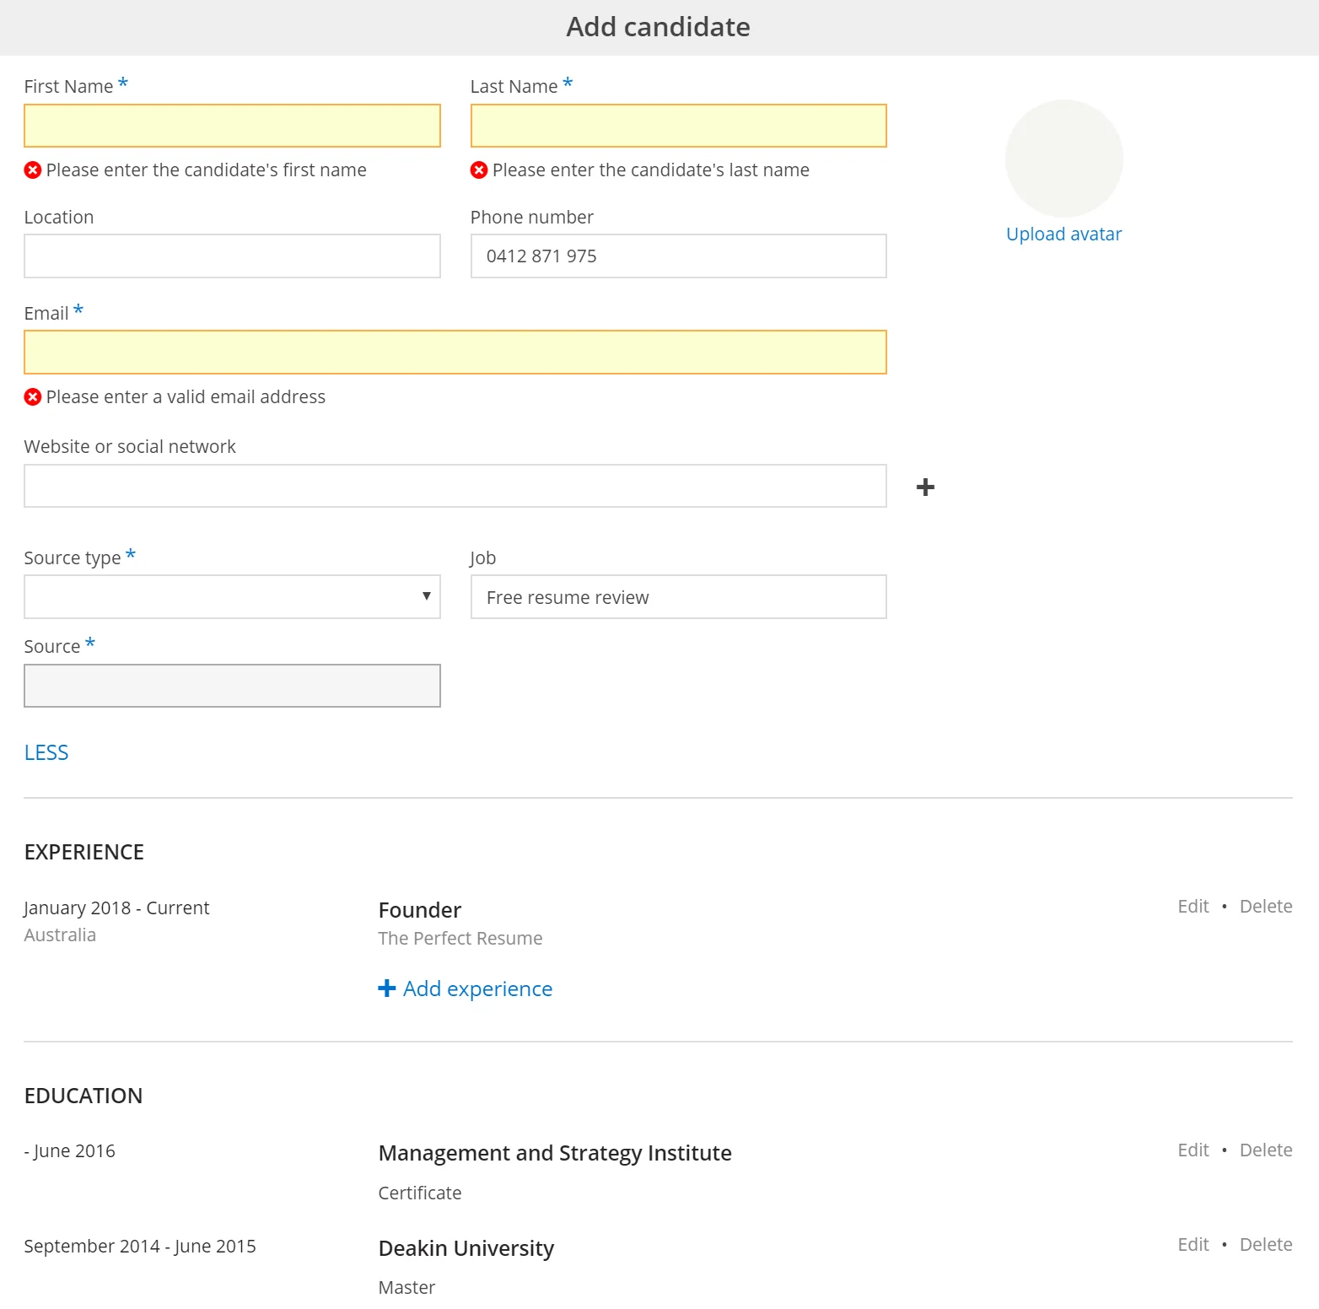1319x1309 pixels.
Task: Click the circular avatar placeholder image
Action: (x=1063, y=159)
